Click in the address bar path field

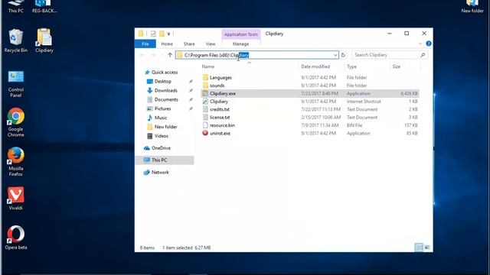point(257,55)
